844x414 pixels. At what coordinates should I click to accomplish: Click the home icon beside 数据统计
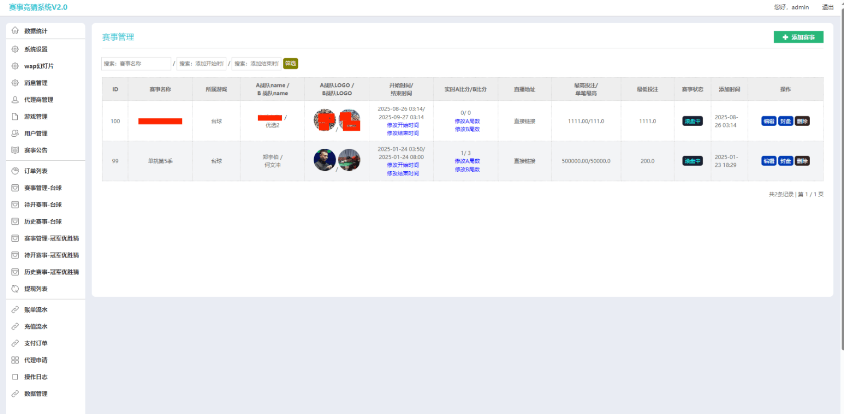[x=15, y=31]
